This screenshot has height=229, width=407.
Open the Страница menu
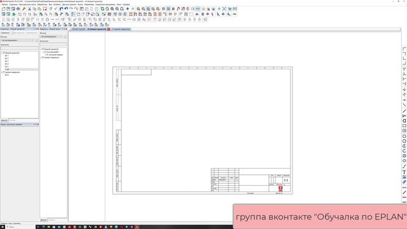tap(13, 4)
